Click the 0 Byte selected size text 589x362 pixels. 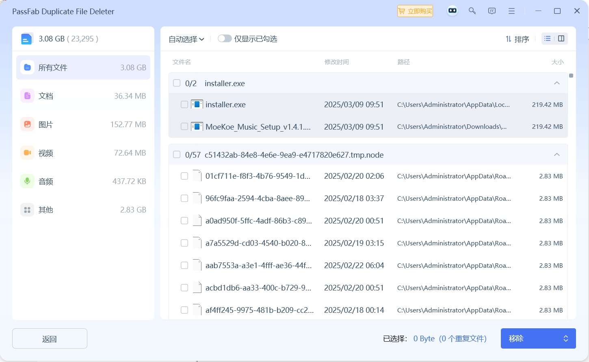(424, 338)
